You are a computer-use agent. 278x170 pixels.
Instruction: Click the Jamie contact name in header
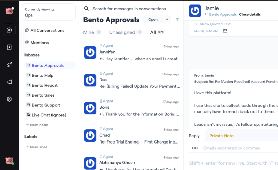(x=212, y=8)
